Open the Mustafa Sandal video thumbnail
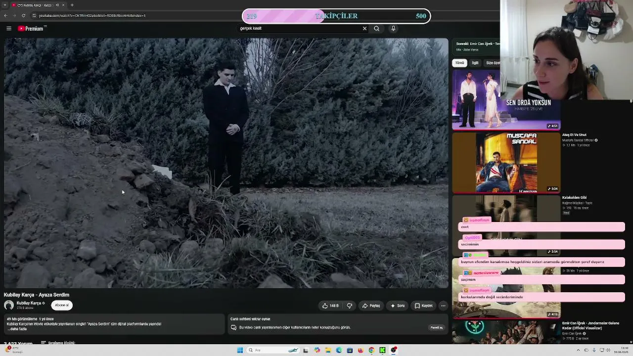 pyautogui.click(x=506, y=163)
